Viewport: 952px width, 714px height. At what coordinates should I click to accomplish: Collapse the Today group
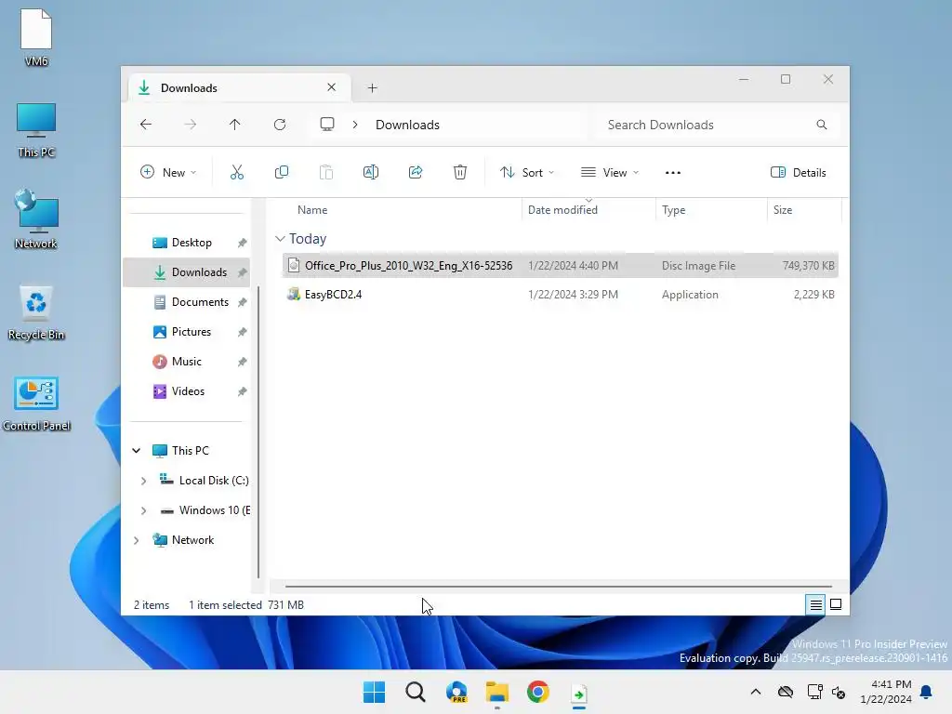280,239
